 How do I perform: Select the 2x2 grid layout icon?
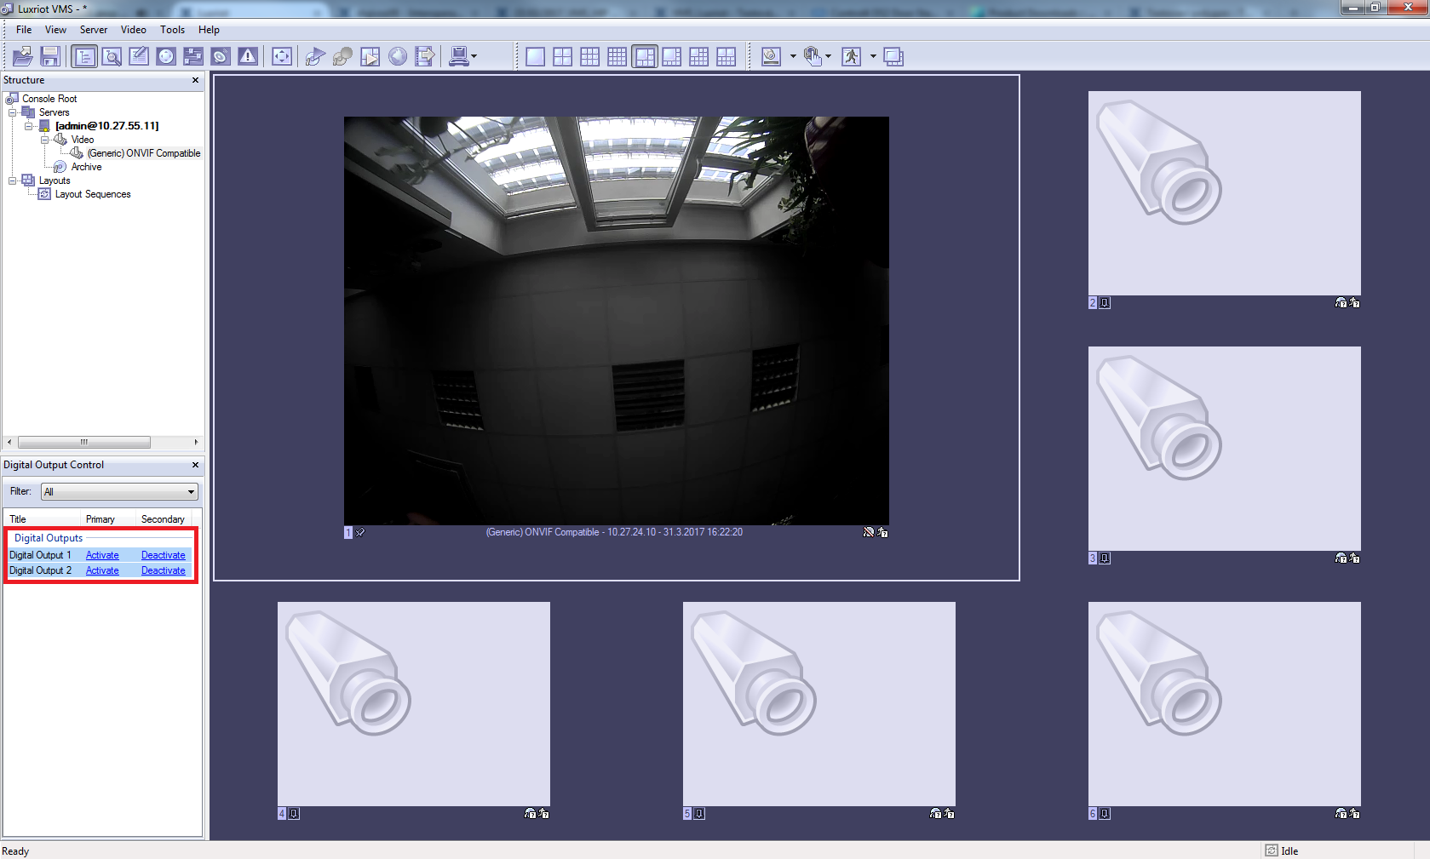click(x=562, y=56)
